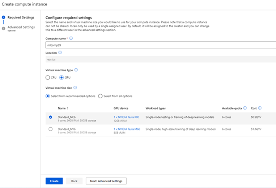Open the NVIDIA Tesla K80 link
Viewport: 276px width, 188px height.
[x=127, y=117]
